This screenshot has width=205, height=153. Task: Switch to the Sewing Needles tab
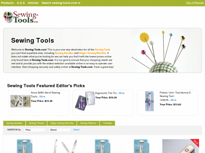(x=14, y=123)
